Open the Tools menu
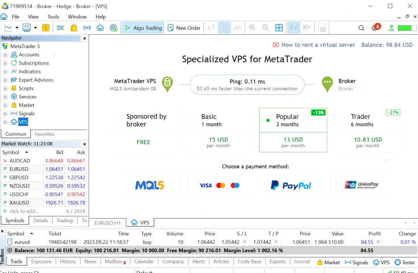418x273 pixels. (x=53, y=17)
